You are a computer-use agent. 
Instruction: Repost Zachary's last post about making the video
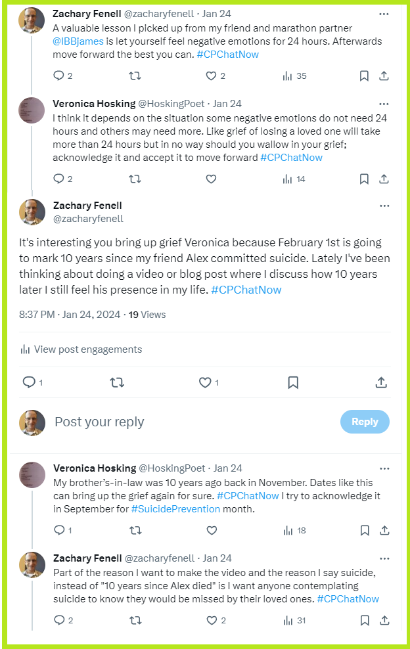pos(135,620)
